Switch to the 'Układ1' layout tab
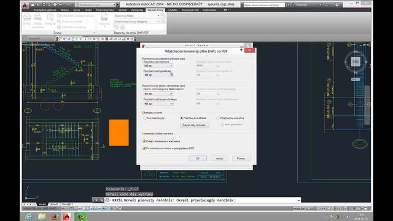 pyautogui.click(x=53, y=204)
